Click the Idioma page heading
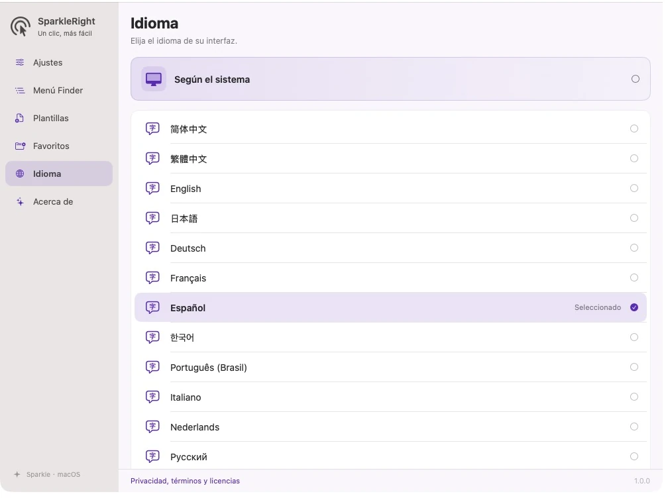This screenshot has height=500, width=668. point(154,23)
